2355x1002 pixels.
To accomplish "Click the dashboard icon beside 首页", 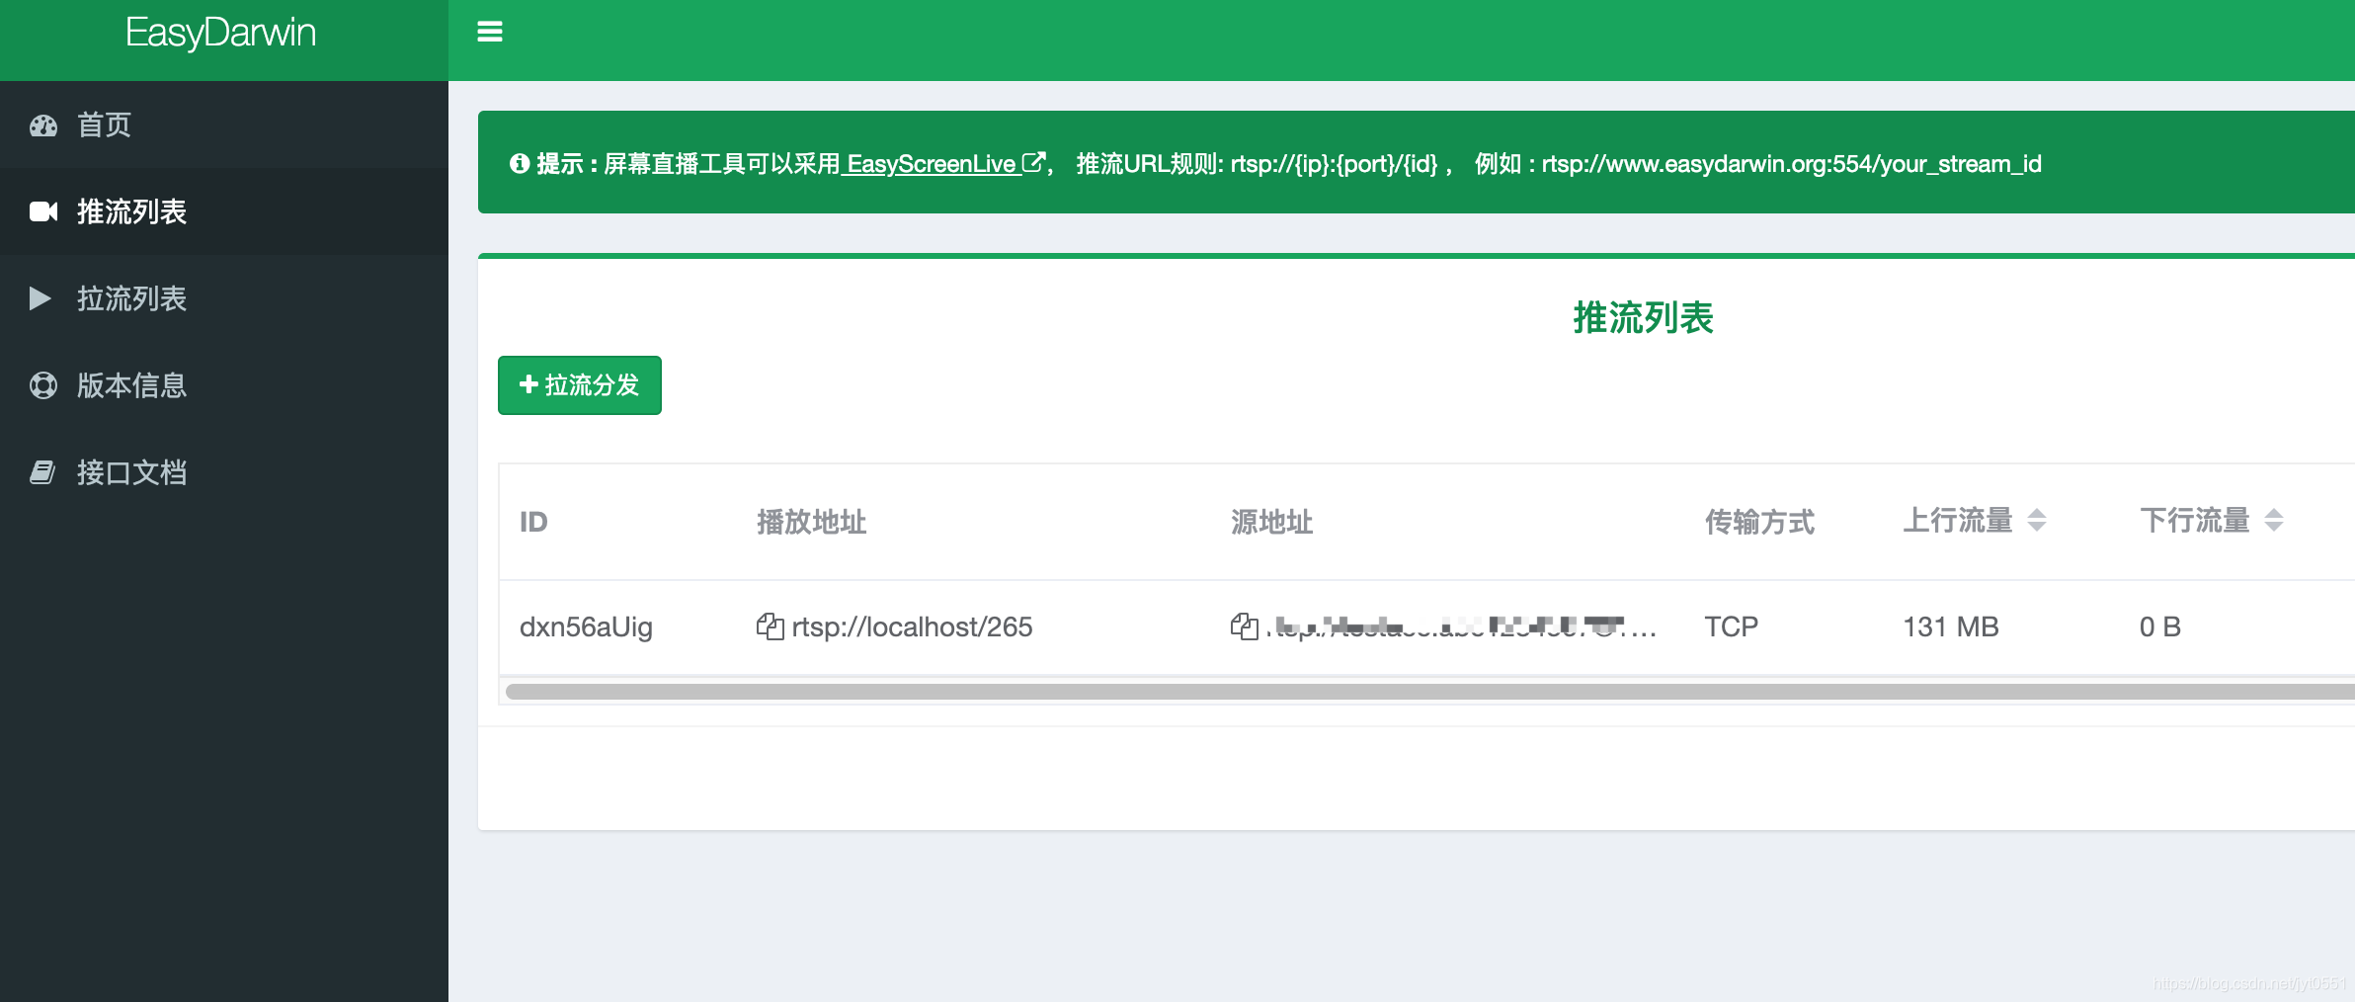I will click(x=43, y=125).
